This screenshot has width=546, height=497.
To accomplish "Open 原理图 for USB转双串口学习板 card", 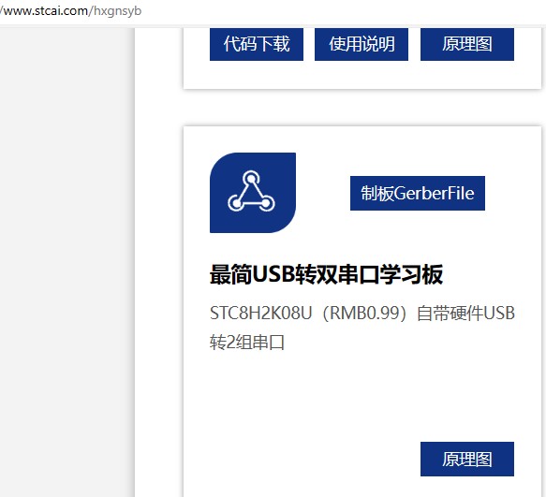I will (467, 459).
